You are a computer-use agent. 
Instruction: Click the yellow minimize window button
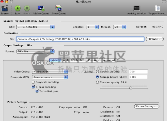click(x=7, y=1)
